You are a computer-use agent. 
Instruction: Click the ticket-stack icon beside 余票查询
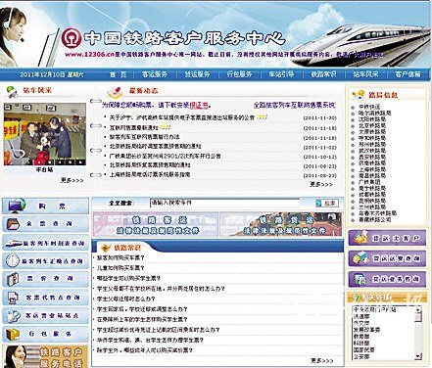14,224
